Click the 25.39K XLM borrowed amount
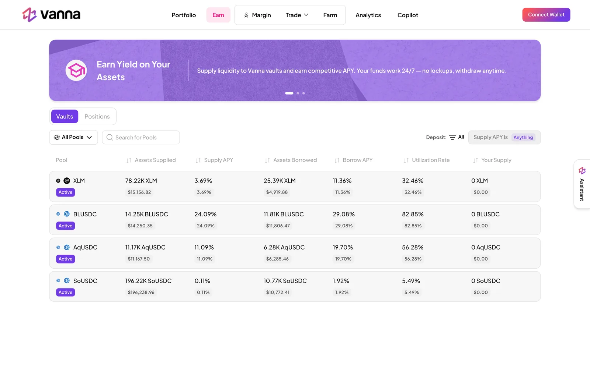This screenshot has height=368, width=590. click(280, 181)
